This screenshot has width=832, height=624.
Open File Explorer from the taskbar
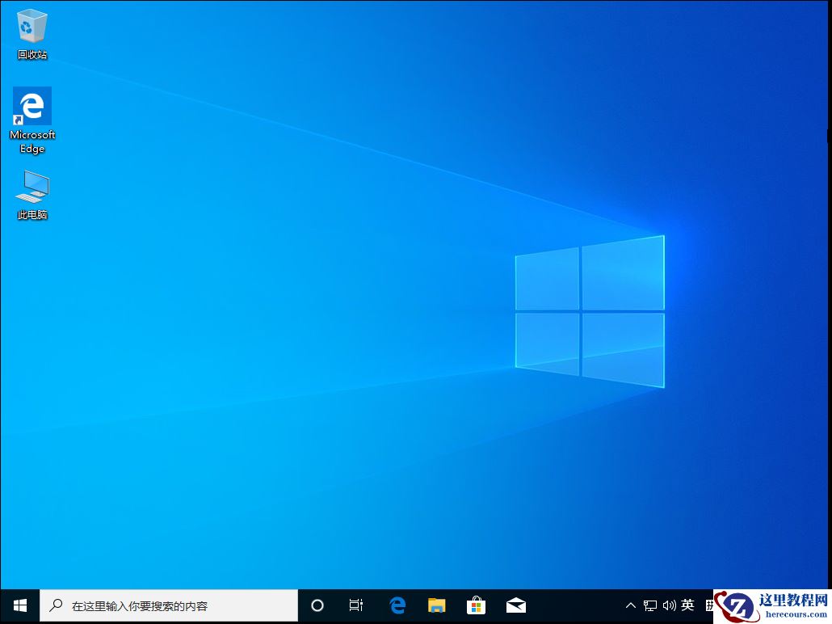click(x=437, y=605)
